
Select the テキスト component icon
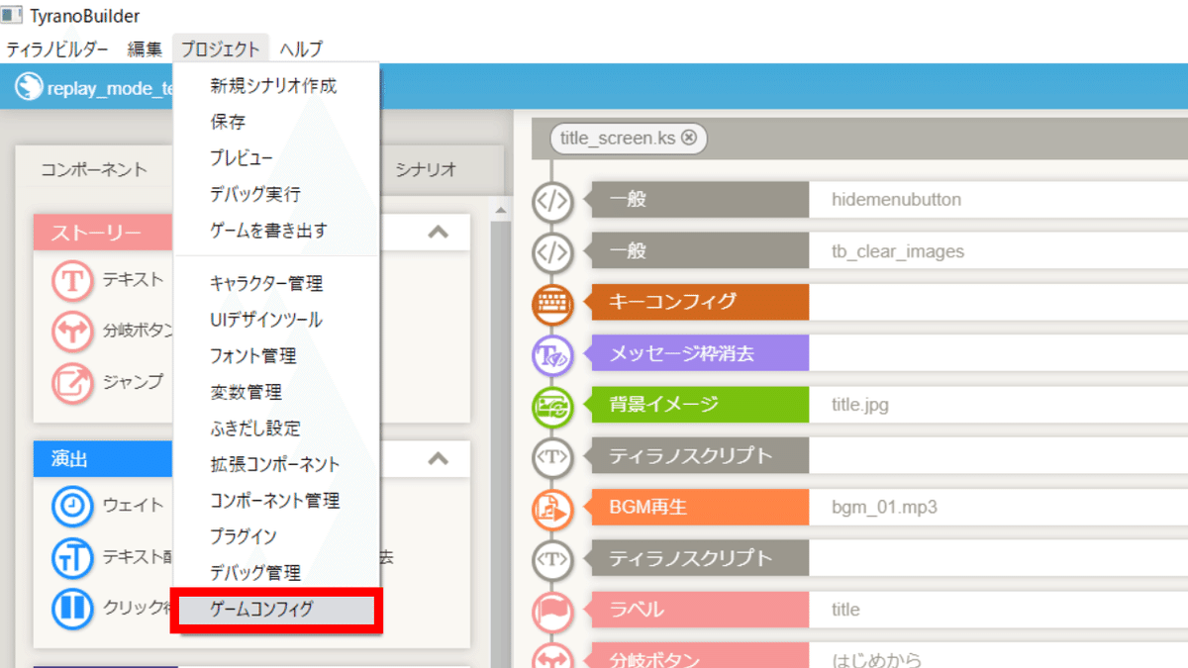71,281
